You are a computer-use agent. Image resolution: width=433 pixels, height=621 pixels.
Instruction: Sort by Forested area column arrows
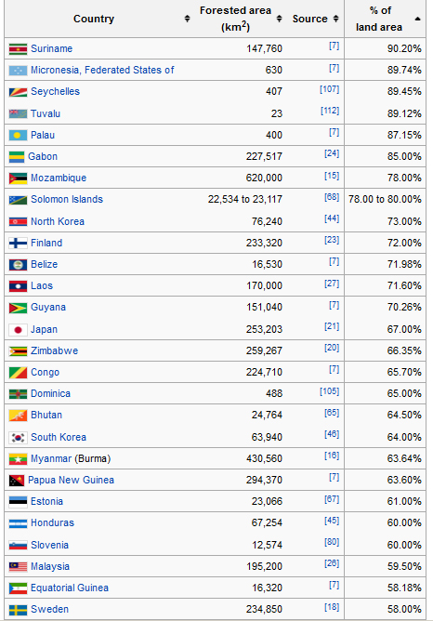[279, 19]
